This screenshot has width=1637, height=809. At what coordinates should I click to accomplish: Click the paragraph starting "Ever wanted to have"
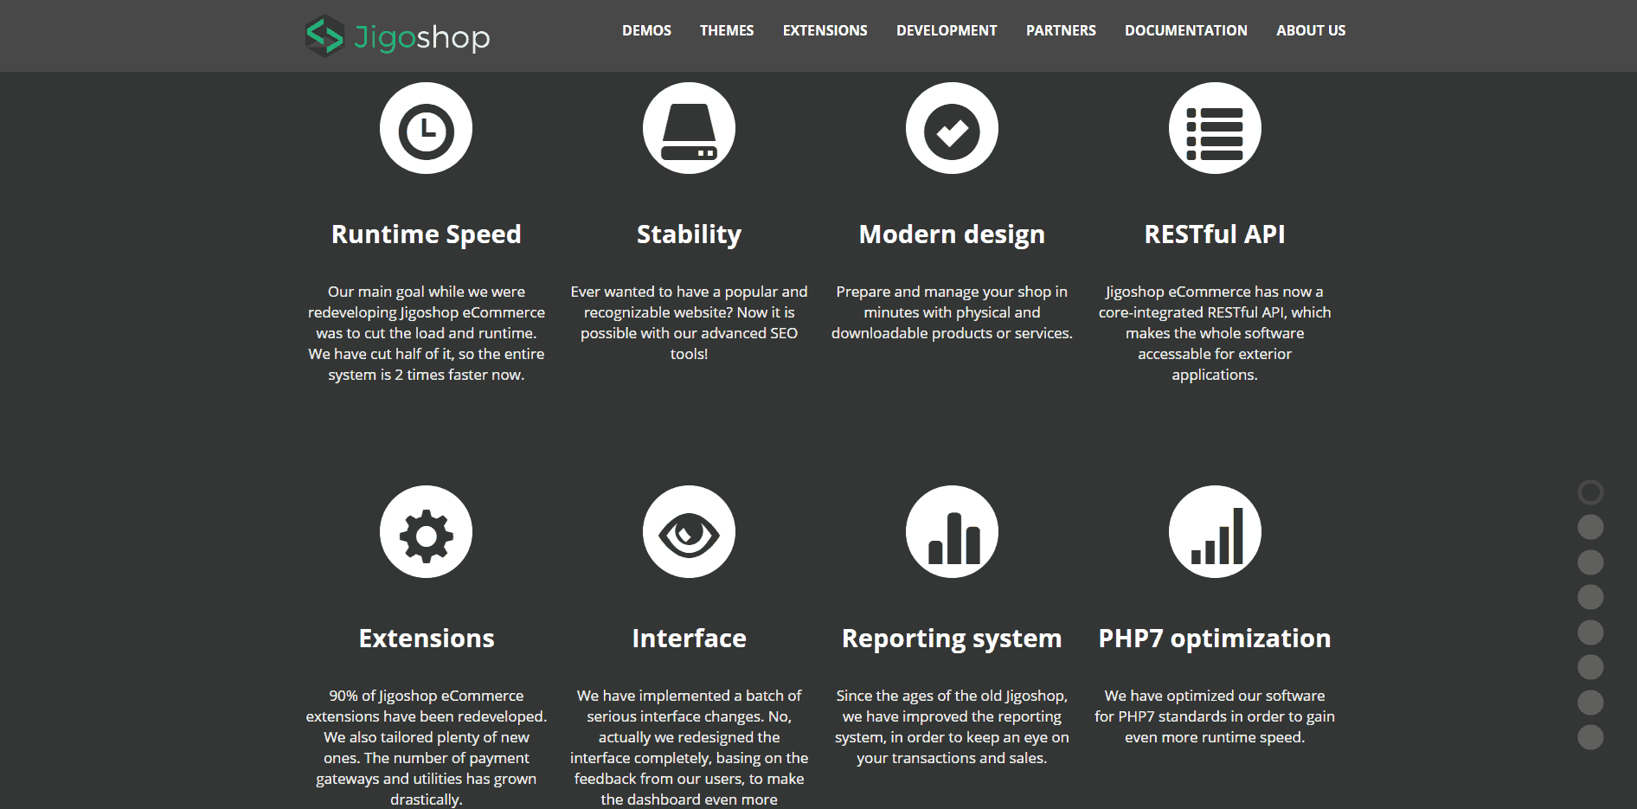pyautogui.click(x=689, y=323)
